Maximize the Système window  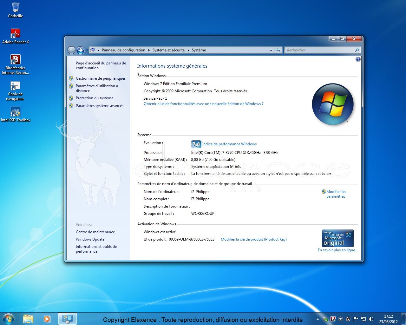pos(342,39)
